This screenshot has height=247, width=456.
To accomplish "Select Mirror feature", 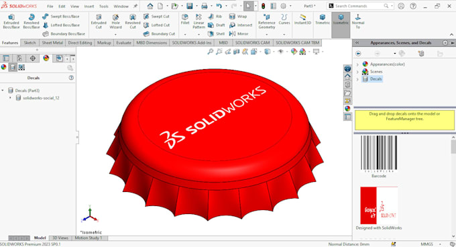I will 239,34.
